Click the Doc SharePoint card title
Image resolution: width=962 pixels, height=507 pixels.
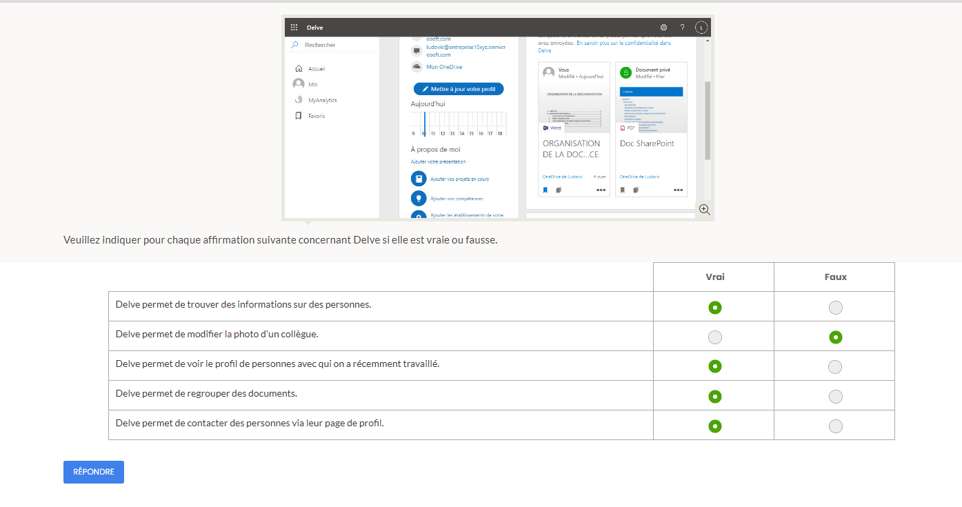coord(647,143)
